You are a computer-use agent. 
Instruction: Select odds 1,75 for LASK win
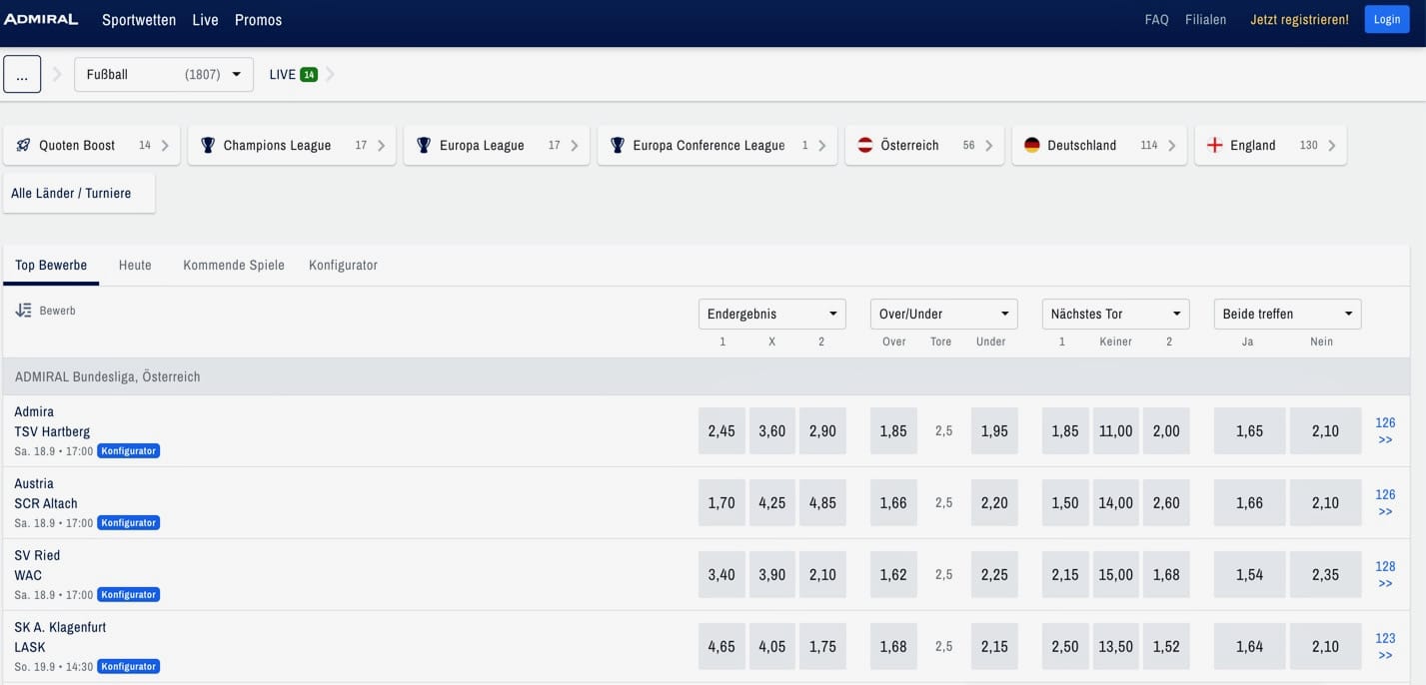pyautogui.click(x=822, y=646)
